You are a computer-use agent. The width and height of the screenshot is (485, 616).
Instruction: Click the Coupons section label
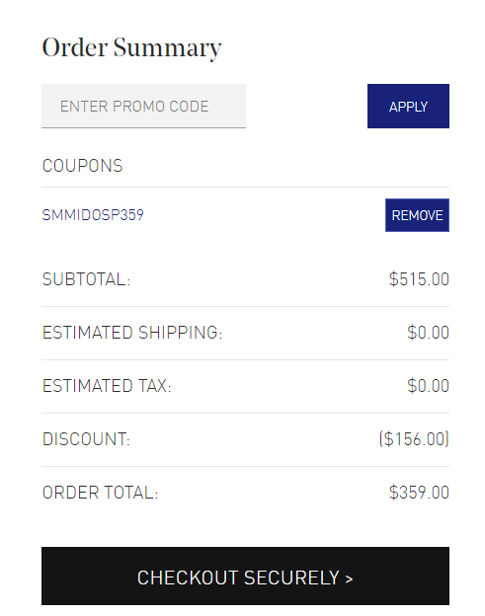coord(83,166)
